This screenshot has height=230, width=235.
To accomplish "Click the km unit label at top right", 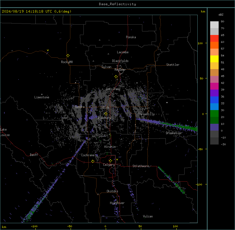I will pyautogui.click(x=203, y=11).
